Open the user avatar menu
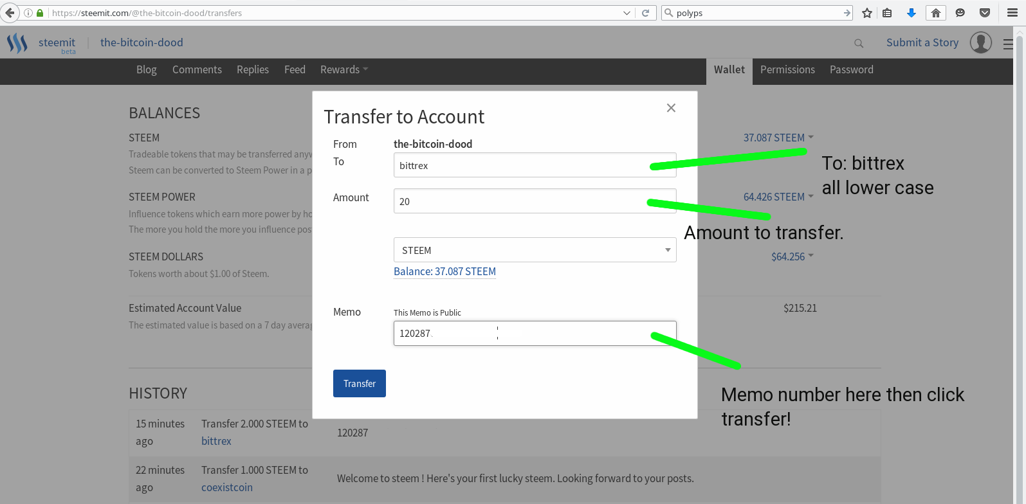The image size is (1026, 504). [x=981, y=42]
